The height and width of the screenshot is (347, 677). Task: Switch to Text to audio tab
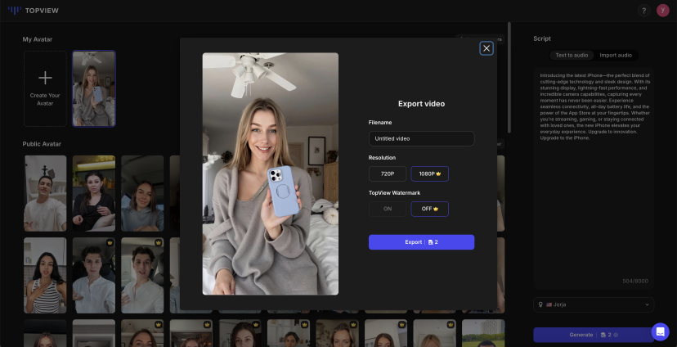[x=572, y=56]
